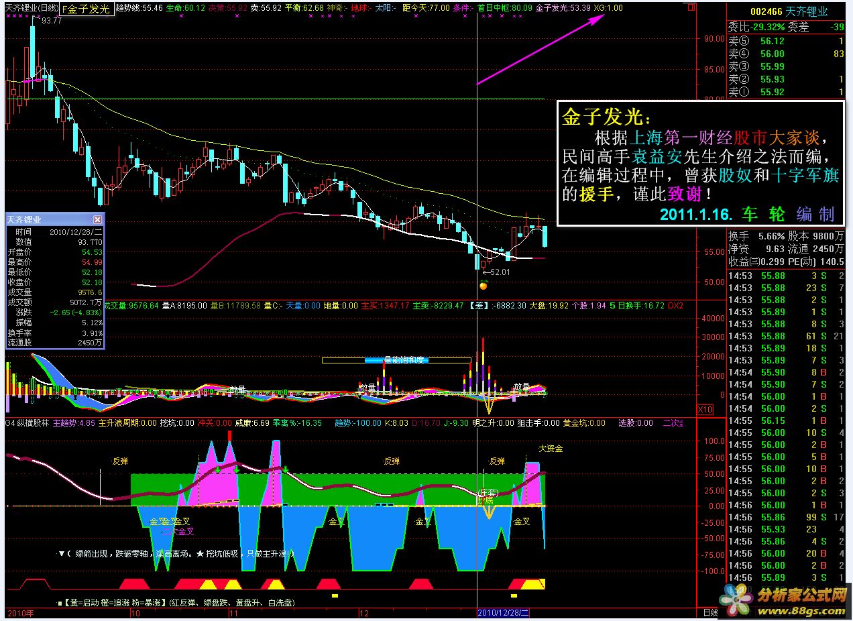Click the 平衡:62.68 indicator value
This screenshot has height=621, width=853.
[x=304, y=8]
